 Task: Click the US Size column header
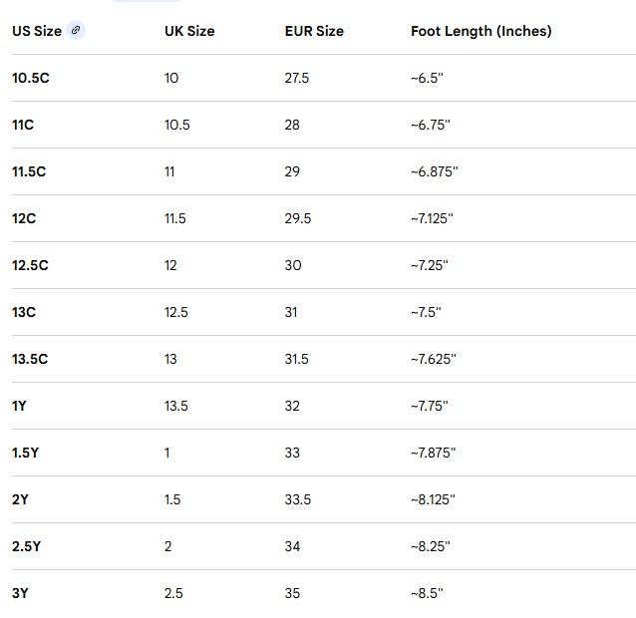point(37,31)
